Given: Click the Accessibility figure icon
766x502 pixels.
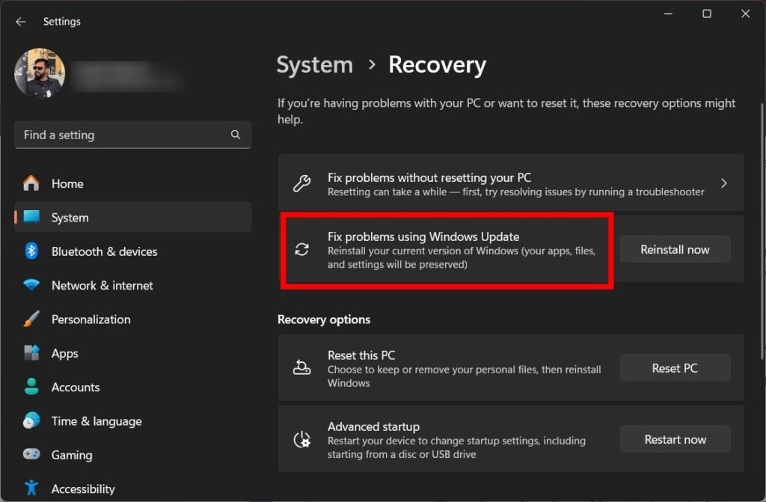Looking at the screenshot, I should click(31, 488).
